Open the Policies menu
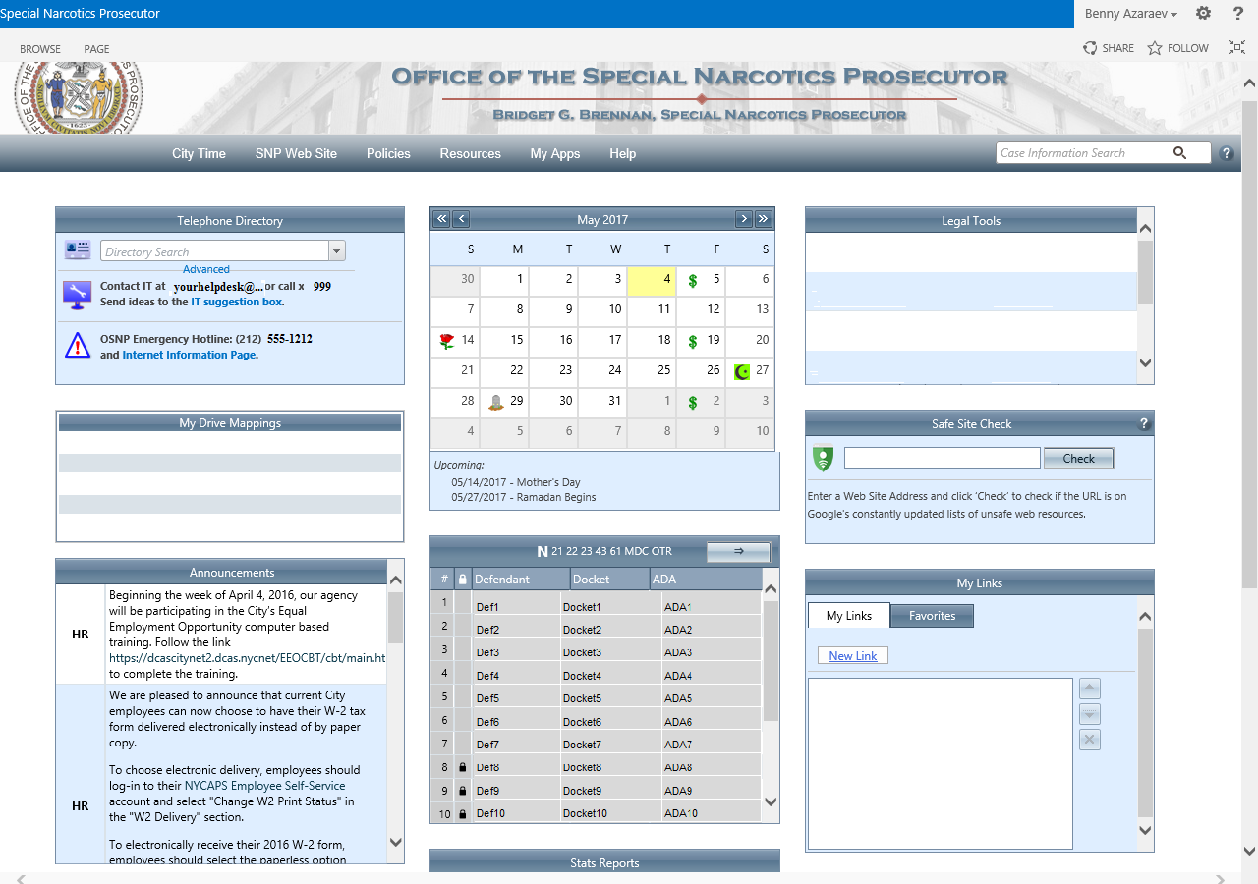 tap(388, 153)
